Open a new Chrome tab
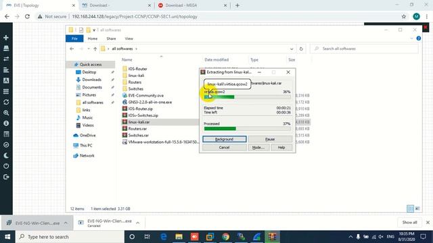433x243 pixels. point(237,5)
